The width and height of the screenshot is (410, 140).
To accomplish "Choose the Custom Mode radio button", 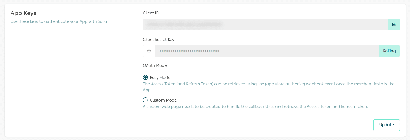I will 145,100.
